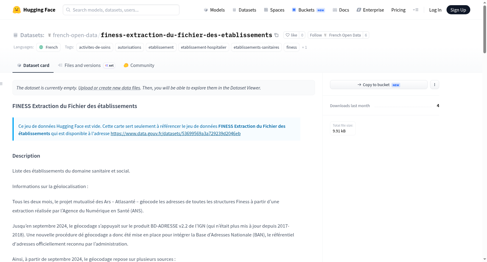Click the like count 0
The image size is (487, 262).
(x=302, y=35)
